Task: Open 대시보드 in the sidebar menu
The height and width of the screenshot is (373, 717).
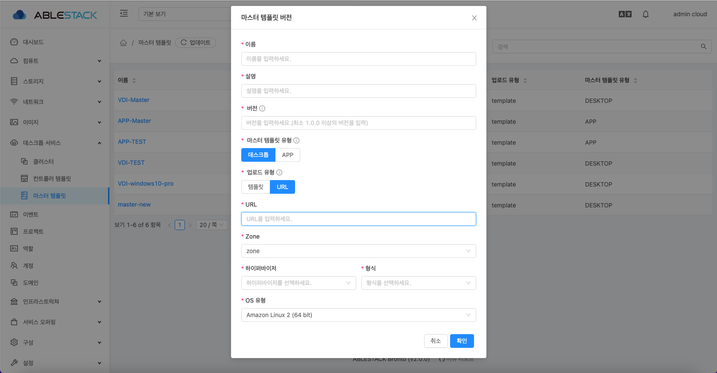Action: click(33, 42)
